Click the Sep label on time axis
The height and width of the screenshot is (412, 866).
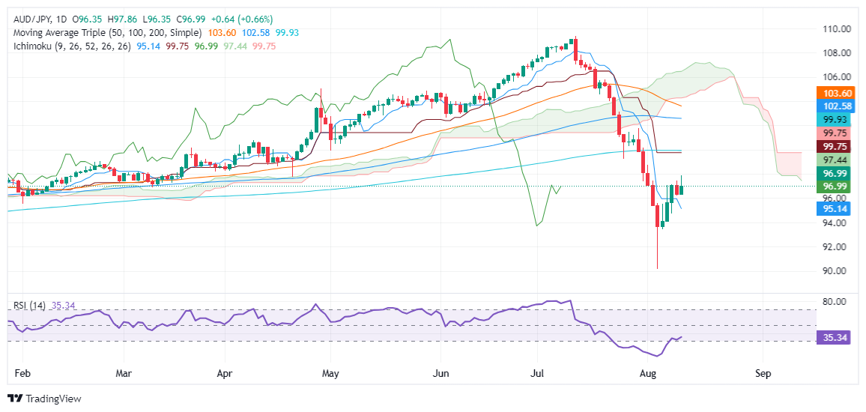tap(763, 373)
